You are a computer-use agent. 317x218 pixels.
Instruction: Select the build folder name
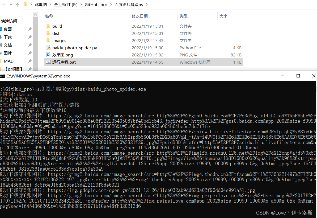[x=57, y=26]
